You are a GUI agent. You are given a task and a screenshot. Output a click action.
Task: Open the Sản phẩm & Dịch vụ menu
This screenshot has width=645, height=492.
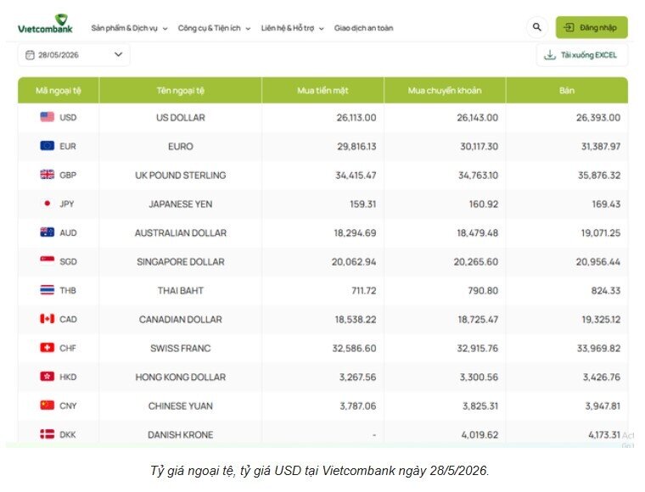(124, 28)
